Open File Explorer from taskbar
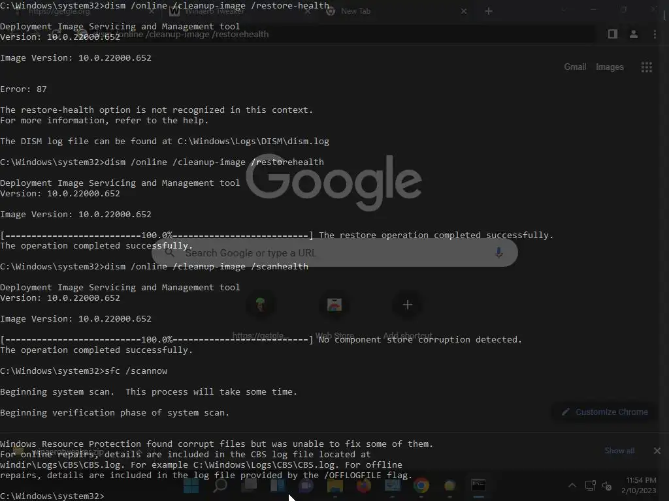669x501 pixels. click(x=335, y=485)
